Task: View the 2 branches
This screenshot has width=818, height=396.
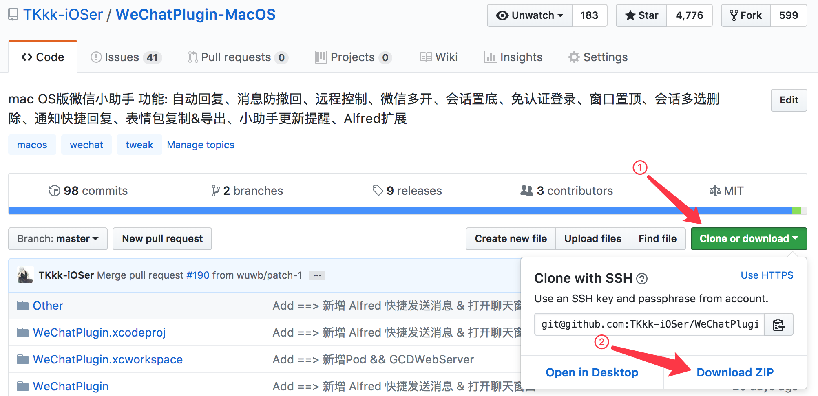Action: 247,191
